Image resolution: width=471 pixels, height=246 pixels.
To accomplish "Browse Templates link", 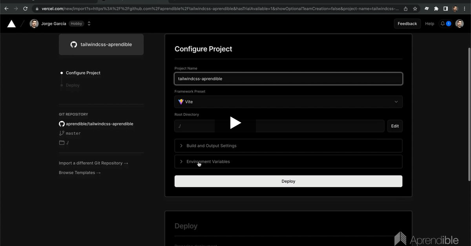I will point(80,173).
